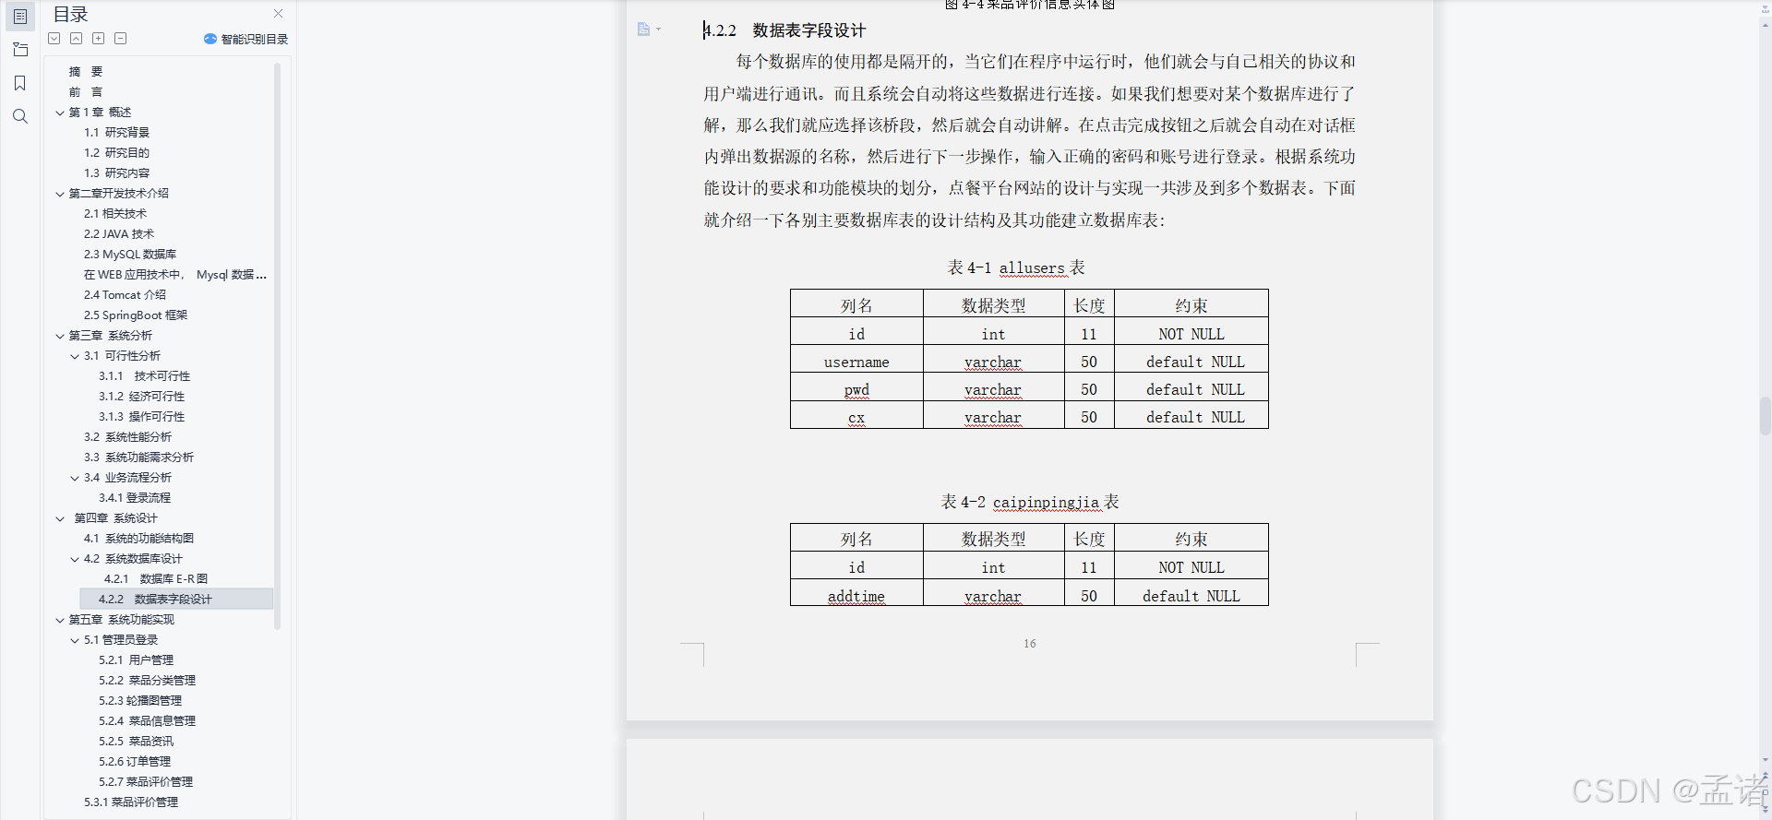Click the 表 4-2 caipinpingjia 表 caption
The width and height of the screenshot is (1772, 820).
click(x=1030, y=502)
